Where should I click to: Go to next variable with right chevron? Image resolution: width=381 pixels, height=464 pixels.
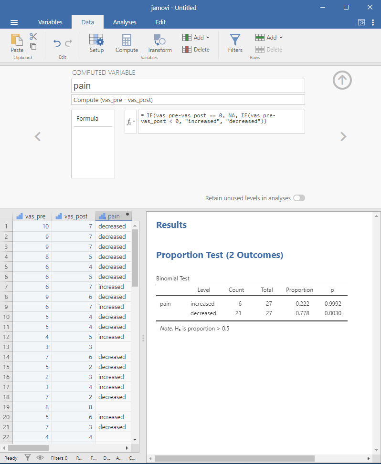(343, 137)
